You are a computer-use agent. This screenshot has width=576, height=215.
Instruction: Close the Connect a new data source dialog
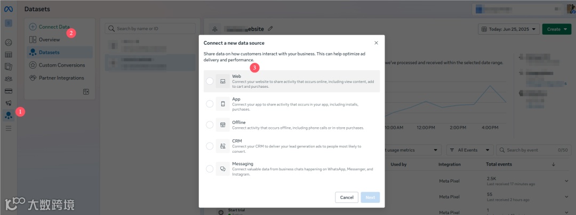coord(376,43)
